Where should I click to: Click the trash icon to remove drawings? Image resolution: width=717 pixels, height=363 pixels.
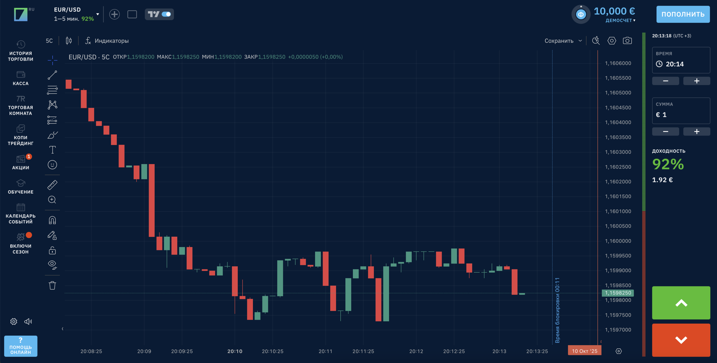(52, 285)
